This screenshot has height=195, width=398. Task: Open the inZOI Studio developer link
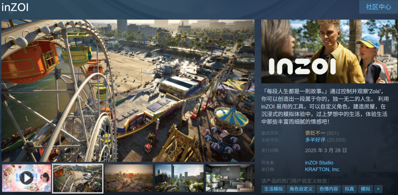click(319, 163)
